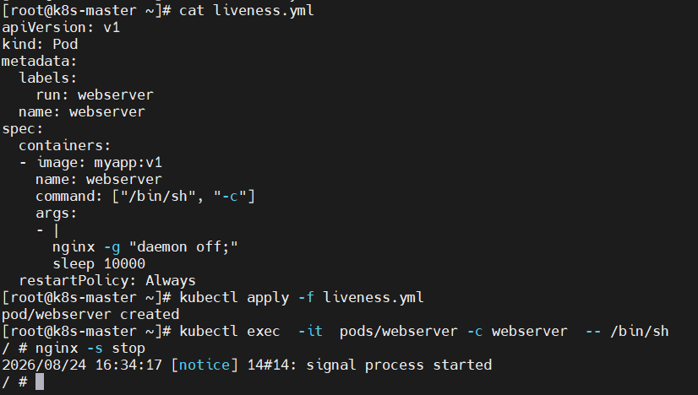Click the 'run: webserver' label line

coord(95,95)
